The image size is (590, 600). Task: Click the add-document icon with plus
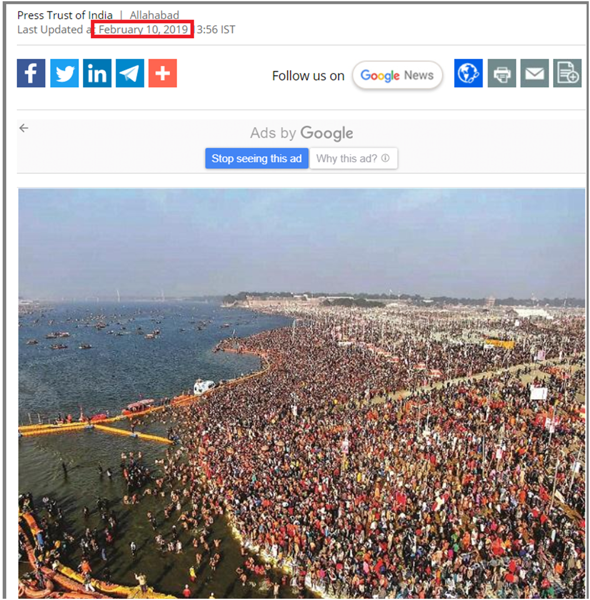(x=567, y=73)
